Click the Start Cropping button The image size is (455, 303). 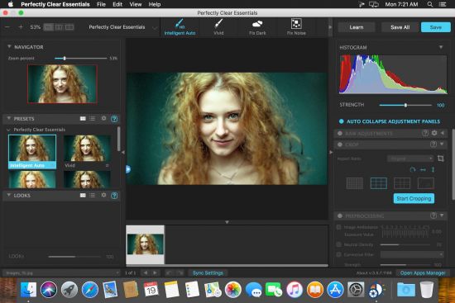click(414, 198)
